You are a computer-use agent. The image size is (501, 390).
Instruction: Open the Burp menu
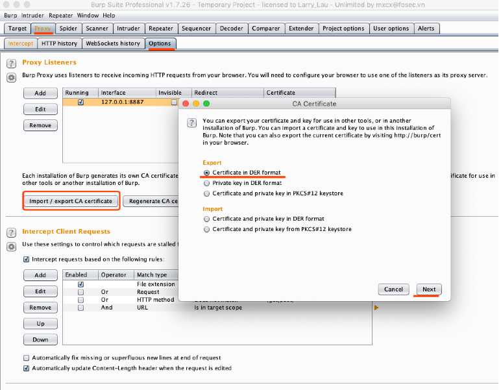pyautogui.click(x=10, y=16)
